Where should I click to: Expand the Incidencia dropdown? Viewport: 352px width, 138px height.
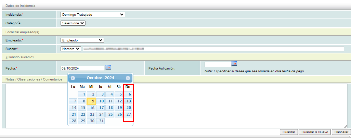[x=93, y=15]
